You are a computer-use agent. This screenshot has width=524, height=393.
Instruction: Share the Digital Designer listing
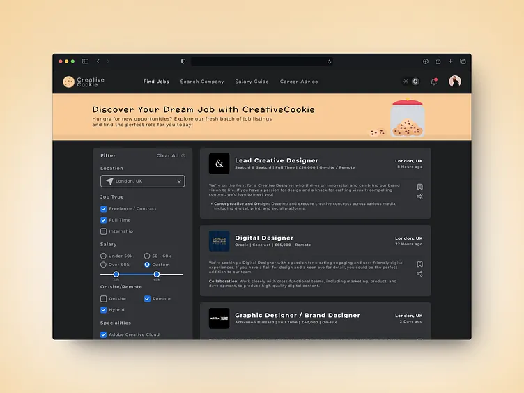click(419, 274)
